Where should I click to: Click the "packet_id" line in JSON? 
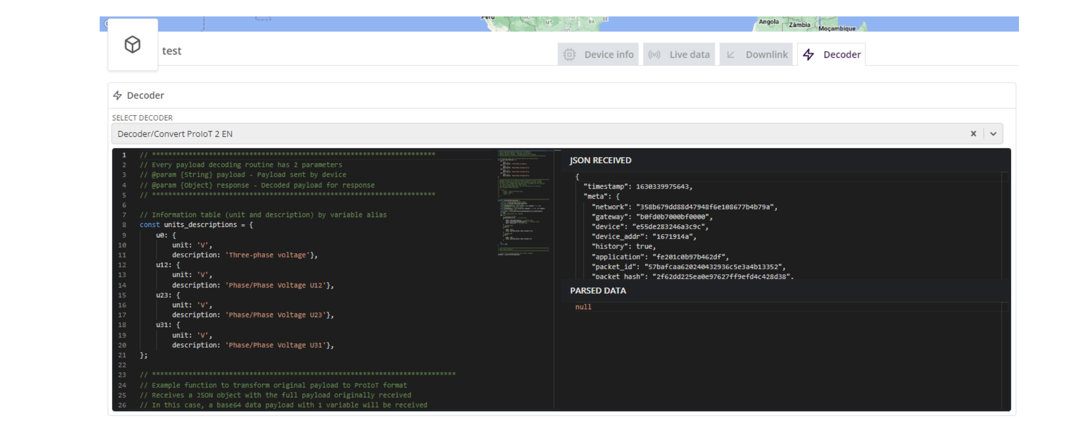tap(689, 266)
